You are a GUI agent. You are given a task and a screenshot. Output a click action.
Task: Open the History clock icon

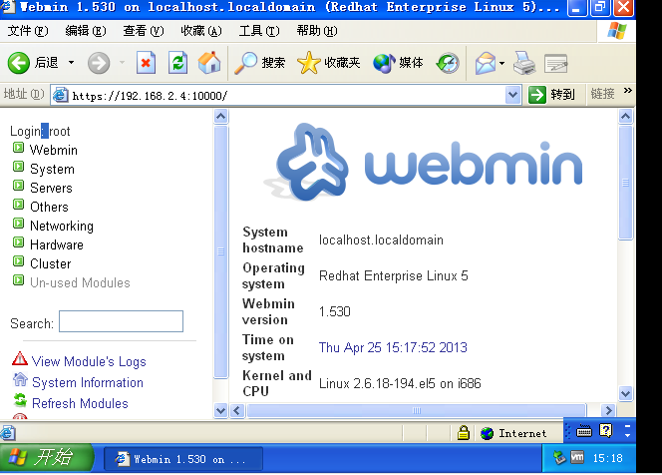(x=448, y=64)
